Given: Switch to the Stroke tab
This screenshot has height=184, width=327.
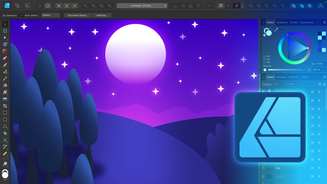Looking at the screenshot, I should (x=294, y=22).
